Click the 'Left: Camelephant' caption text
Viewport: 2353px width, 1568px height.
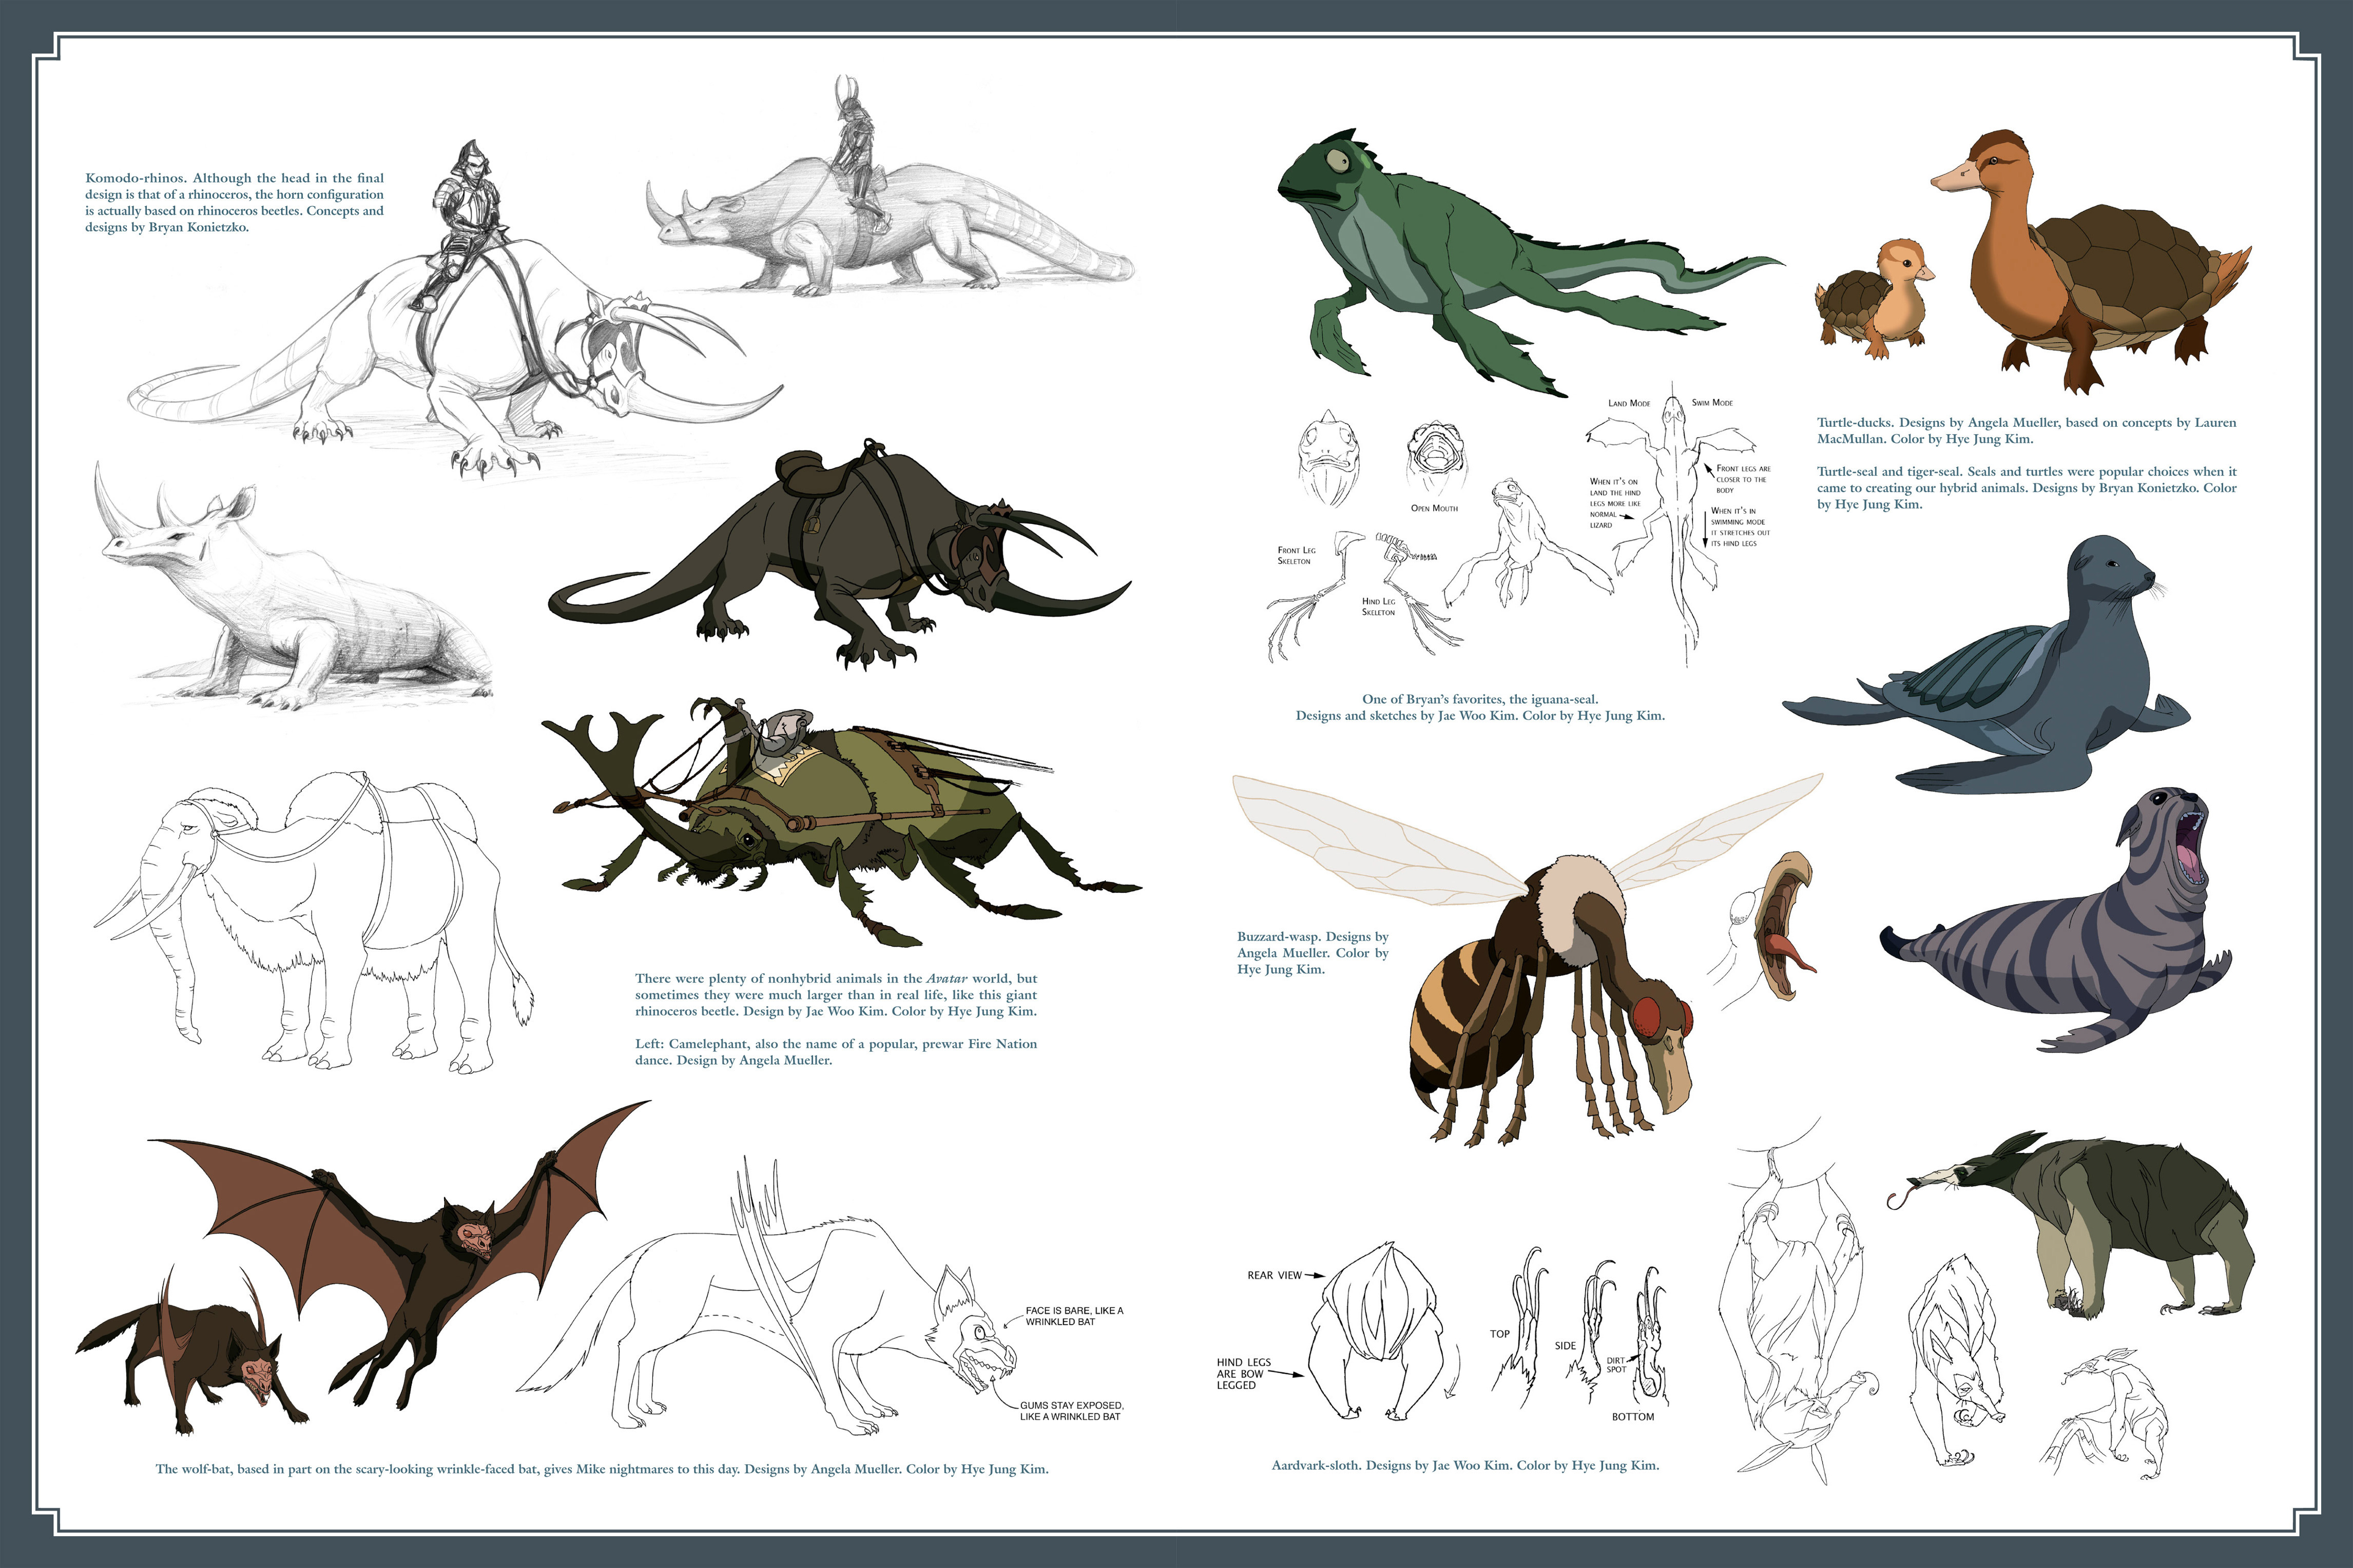point(835,1052)
